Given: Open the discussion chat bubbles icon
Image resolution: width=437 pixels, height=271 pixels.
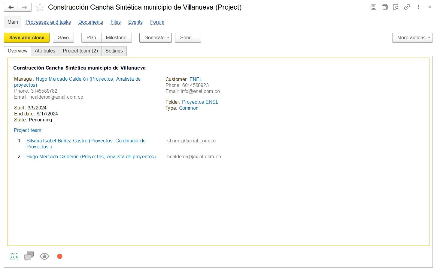Looking at the screenshot, I should [29, 256].
